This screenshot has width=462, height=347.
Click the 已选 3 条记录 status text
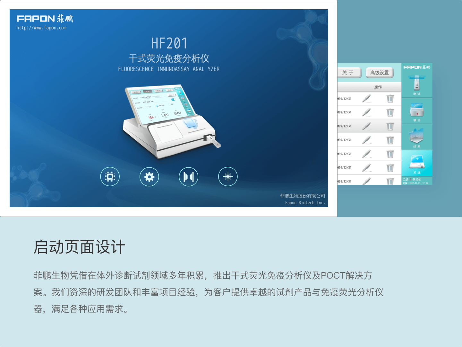pos(412,179)
